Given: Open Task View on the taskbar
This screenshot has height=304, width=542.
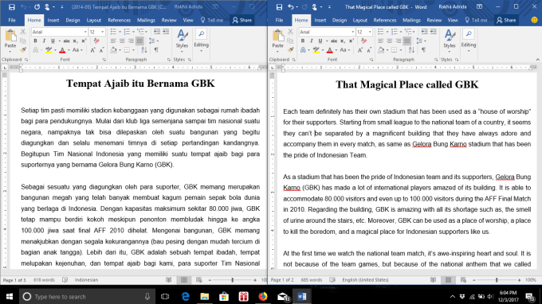Looking at the screenshot, I should (165, 296).
